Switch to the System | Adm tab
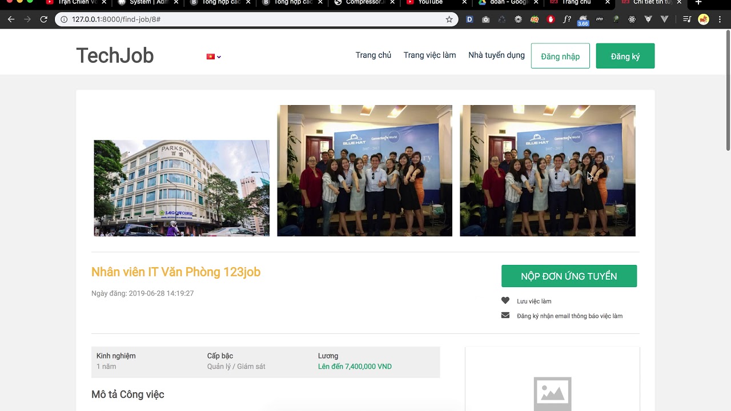 tap(147, 2)
